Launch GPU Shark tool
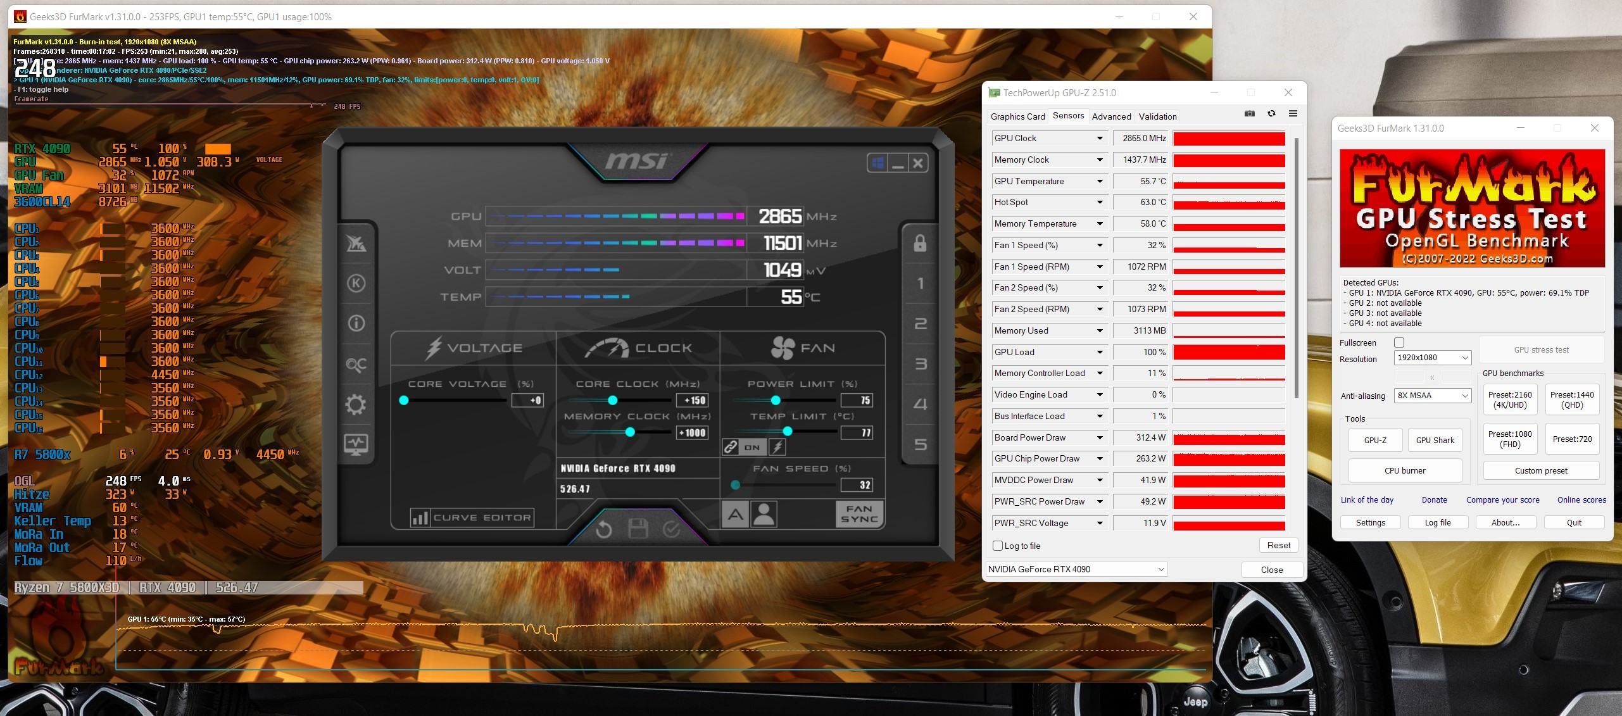The width and height of the screenshot is (1622, 716). [1435, 440]
